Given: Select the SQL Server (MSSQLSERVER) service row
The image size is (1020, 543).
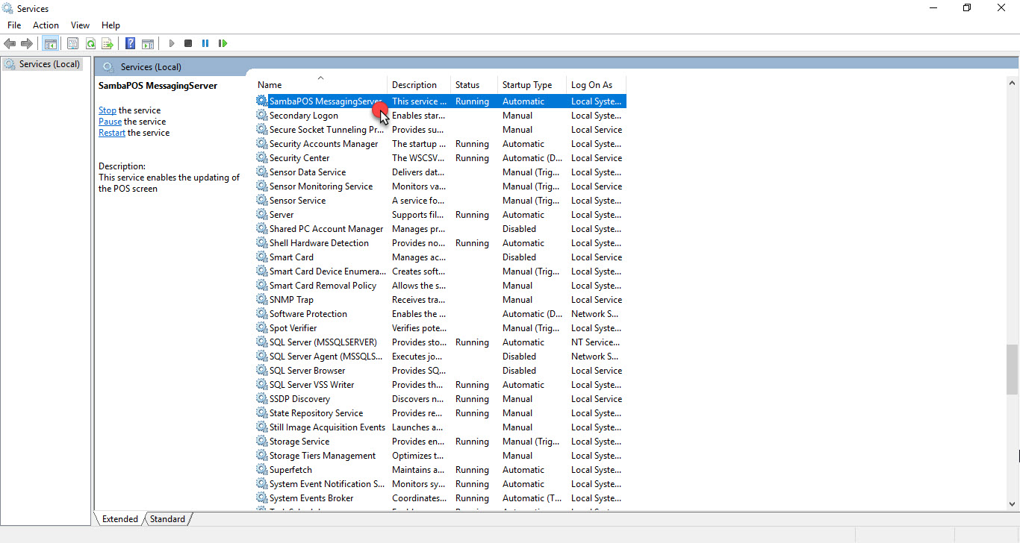Looking at the screenshot, I should click(x=323, y=342).
